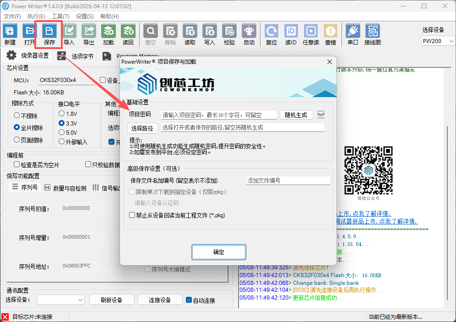Viewport: 456px width, 322px height.
Task: Click the gear icon of 烧录器设置 tab
Action: pos(11,55)
